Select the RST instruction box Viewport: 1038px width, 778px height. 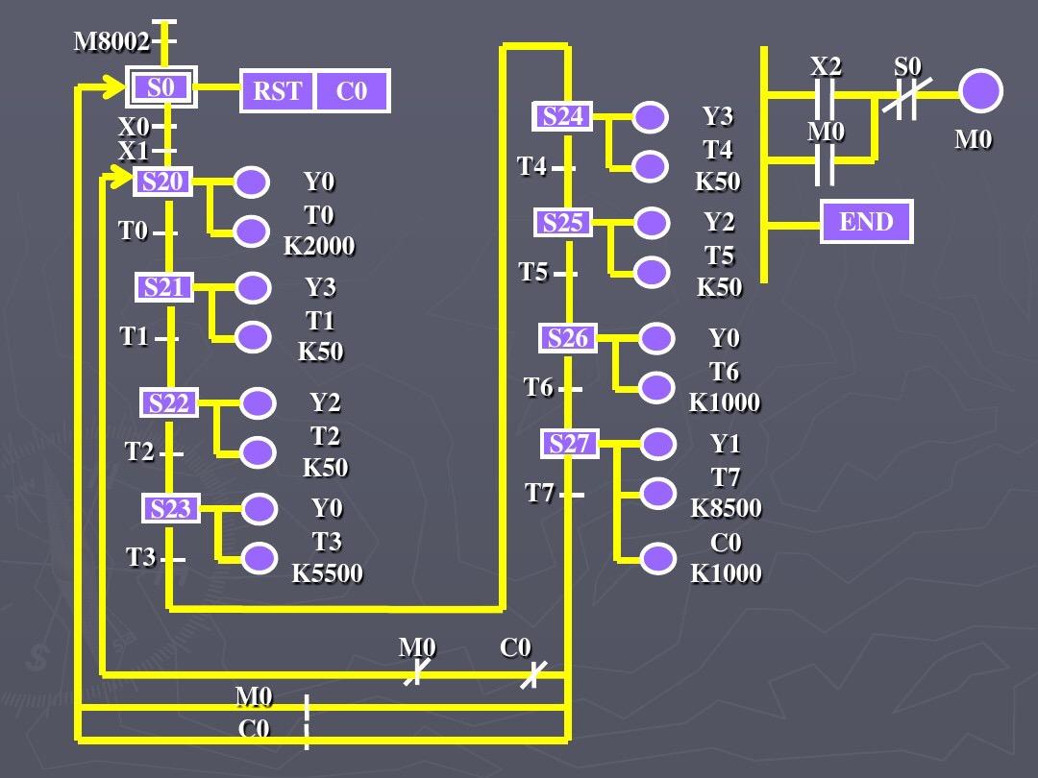coord(278,90)
